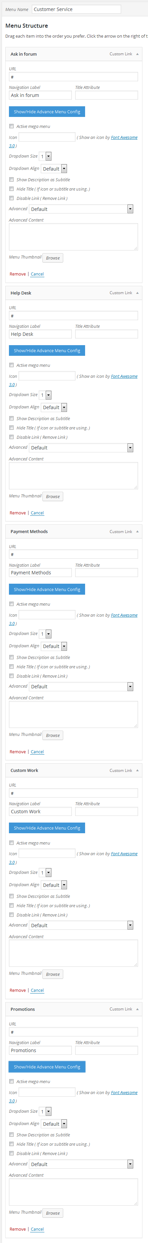Cancel editing the Payment Methods item
Screen dimensions: 148x1243
(x=37, y=752)
